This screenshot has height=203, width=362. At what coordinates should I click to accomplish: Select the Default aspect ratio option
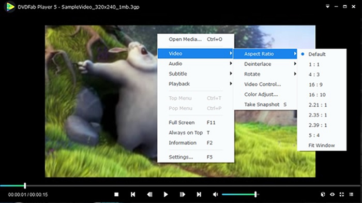click(x=322, y=54)
